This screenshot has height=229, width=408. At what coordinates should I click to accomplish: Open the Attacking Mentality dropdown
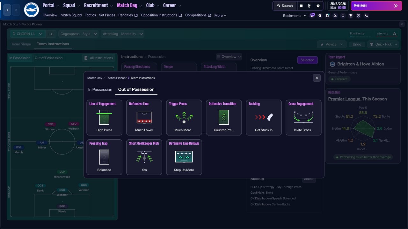(x=123, y=34)
